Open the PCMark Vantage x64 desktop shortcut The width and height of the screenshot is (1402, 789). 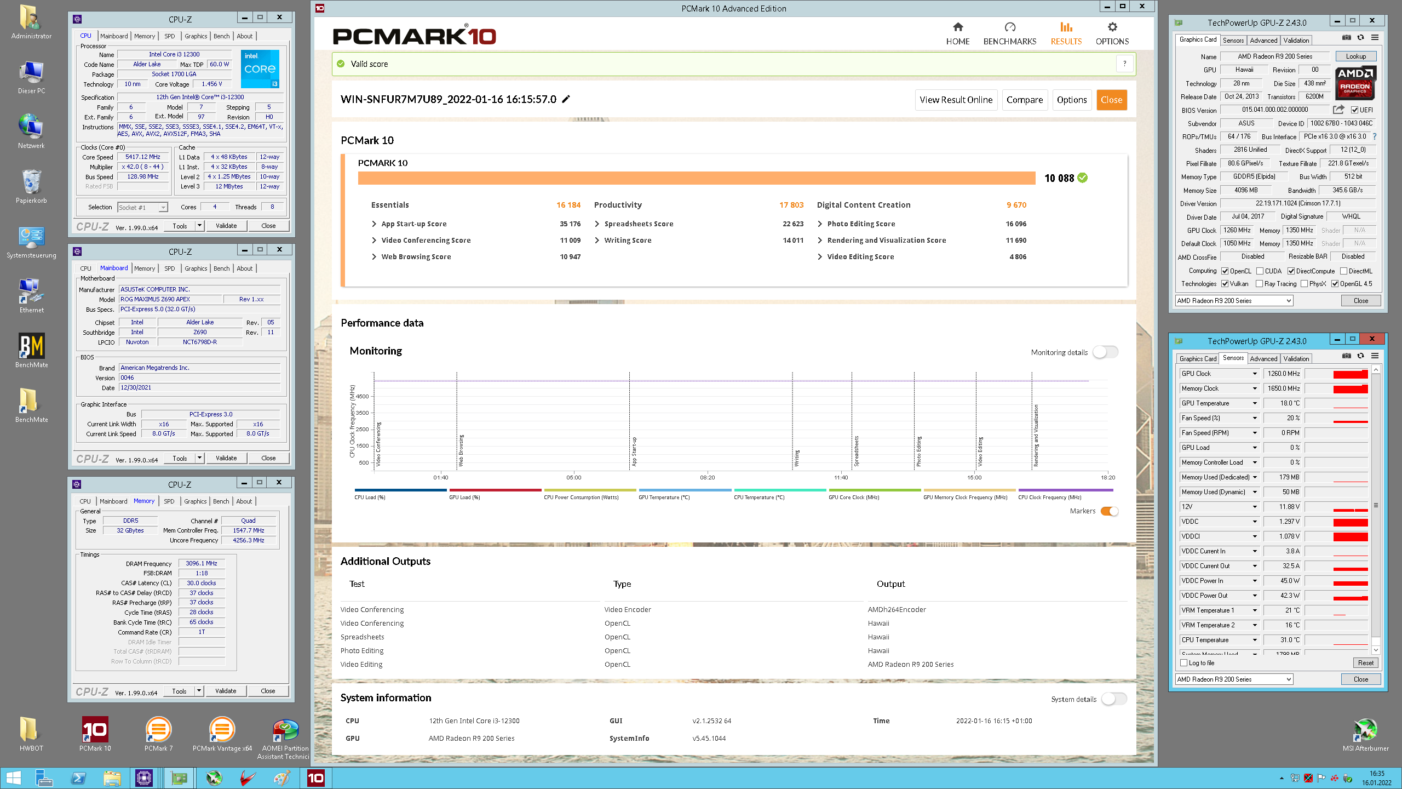[x=222, y=734]
